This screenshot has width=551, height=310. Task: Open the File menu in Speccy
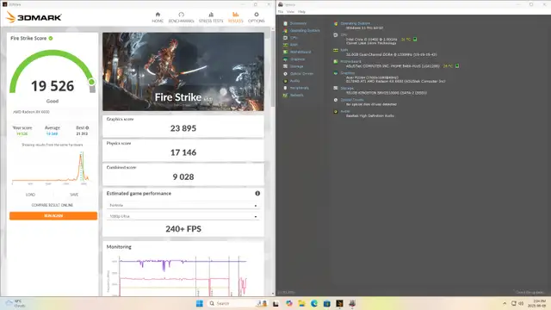[281, 11]
